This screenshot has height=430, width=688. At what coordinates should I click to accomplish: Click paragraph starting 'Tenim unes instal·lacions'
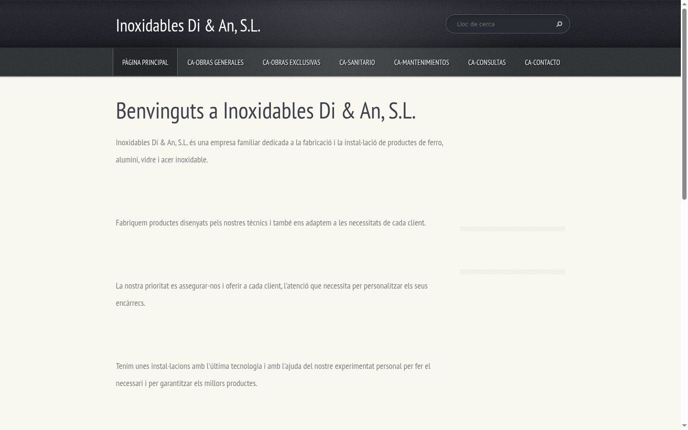(273, 375)
